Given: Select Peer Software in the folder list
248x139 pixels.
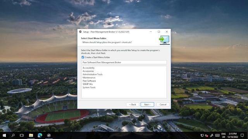Looking at the screenshot, I should click(x=89, y=81).
